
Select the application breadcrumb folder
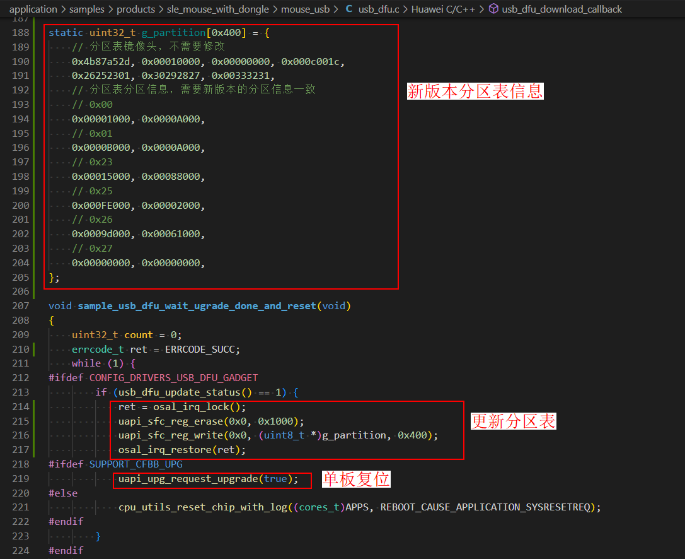[33, 9]
